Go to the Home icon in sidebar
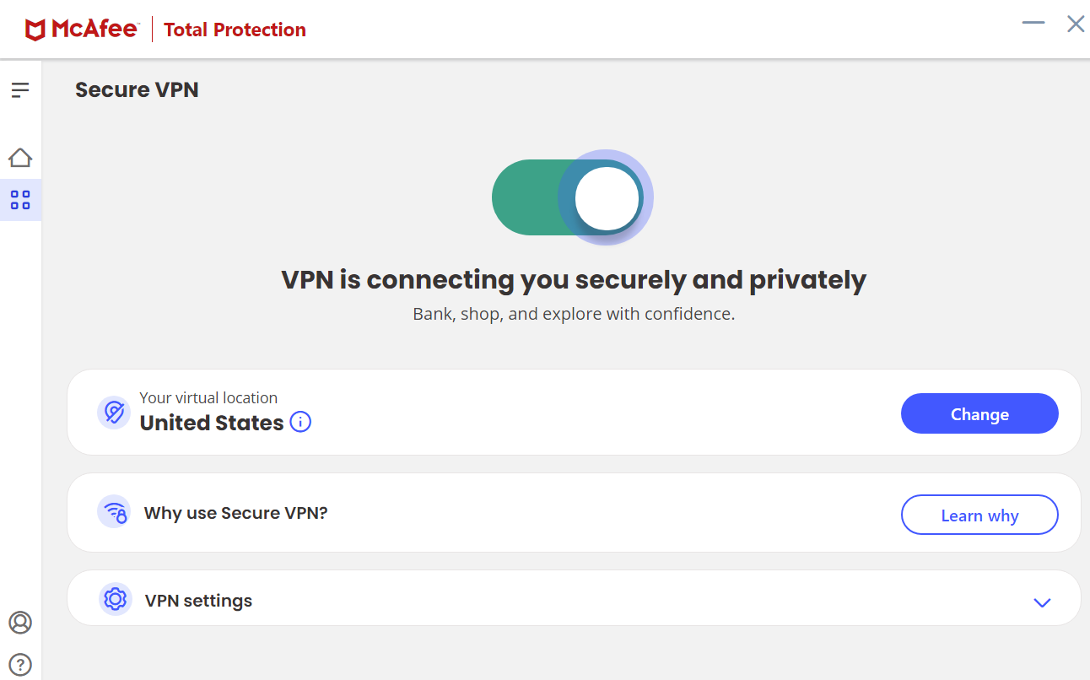Image resolution: width=1090 pixels, height=680 pixels. tap(20, 157)
